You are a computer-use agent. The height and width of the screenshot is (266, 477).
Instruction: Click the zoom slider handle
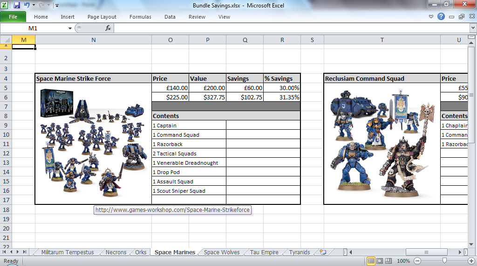444,260
